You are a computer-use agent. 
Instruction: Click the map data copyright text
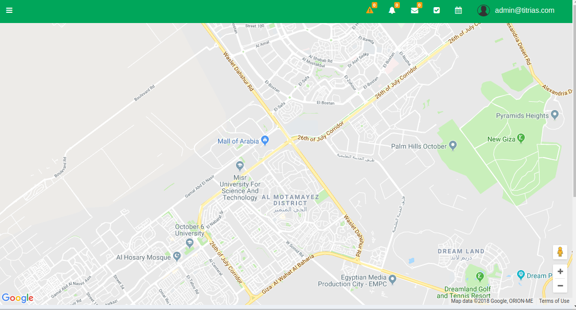coord(492,301)
